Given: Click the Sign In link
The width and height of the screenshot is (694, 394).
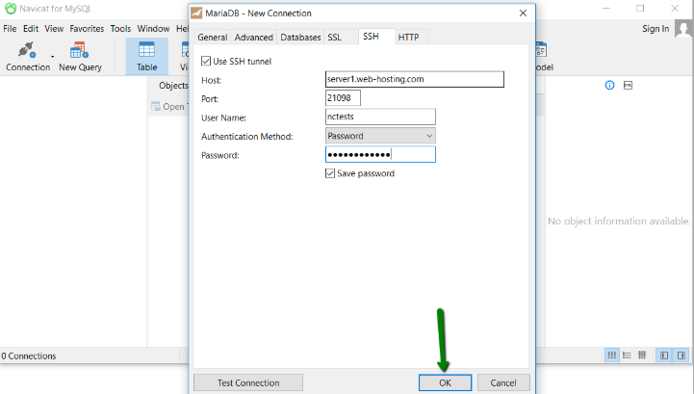Looking at the screenshot, I should coord(655,28).
